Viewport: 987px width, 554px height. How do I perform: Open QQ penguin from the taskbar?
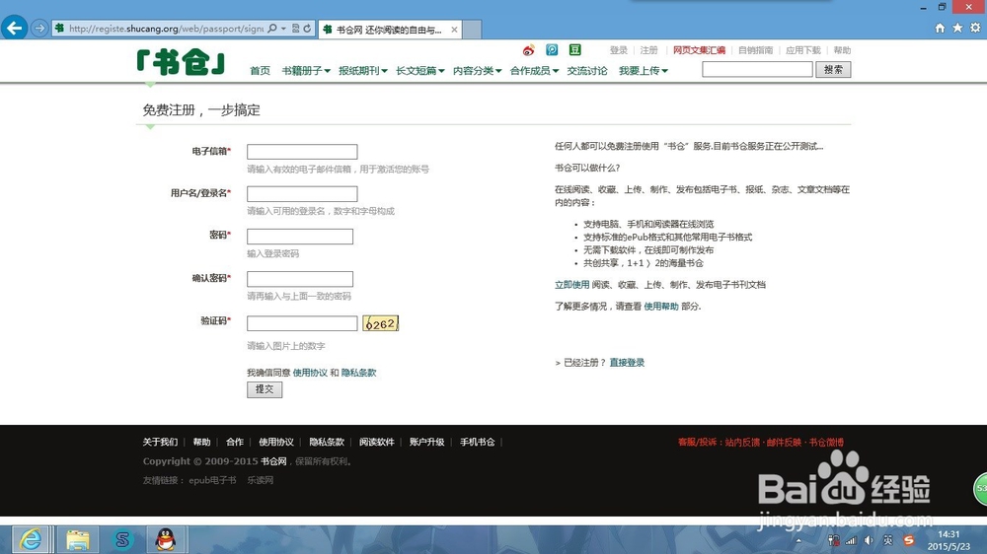[x=166, y=539]
